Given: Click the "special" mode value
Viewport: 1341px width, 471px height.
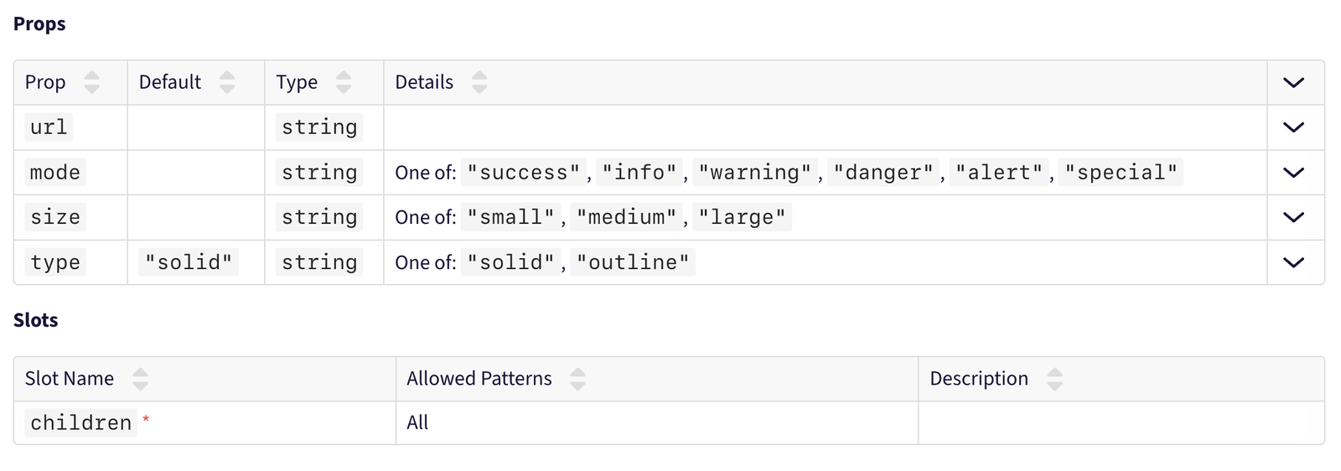Looking at the screenshot, I should [x=1121, y=173].
